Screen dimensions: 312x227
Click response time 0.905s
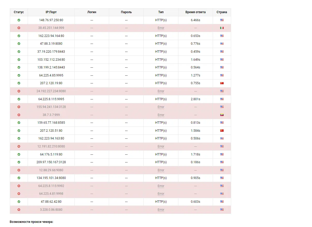point(195,178)
